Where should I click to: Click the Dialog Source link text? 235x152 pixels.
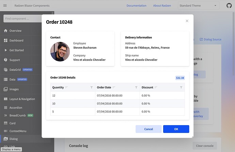pos(213,39)
